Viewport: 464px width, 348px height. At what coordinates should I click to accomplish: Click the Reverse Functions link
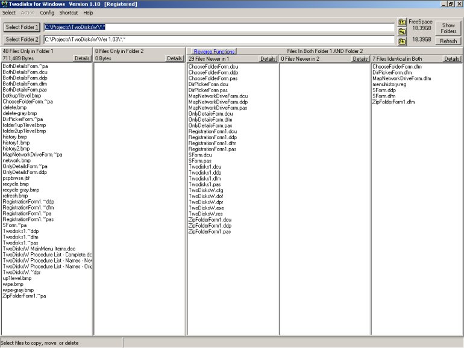pyautogui.click(x=214, y=52)
